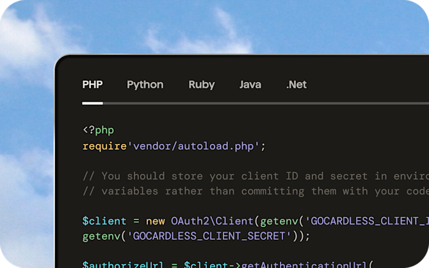This screenshot has height=268, width=429.
Task: Open the Ruby code tab
Action: [x=202, y=84]
